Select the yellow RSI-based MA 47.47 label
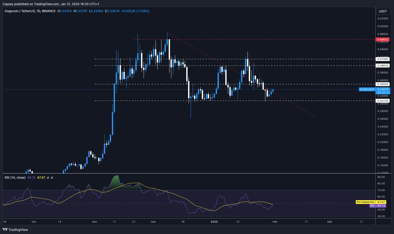This screenshot has width=394, height=234. pyautogui.click(x=370, y=202)
